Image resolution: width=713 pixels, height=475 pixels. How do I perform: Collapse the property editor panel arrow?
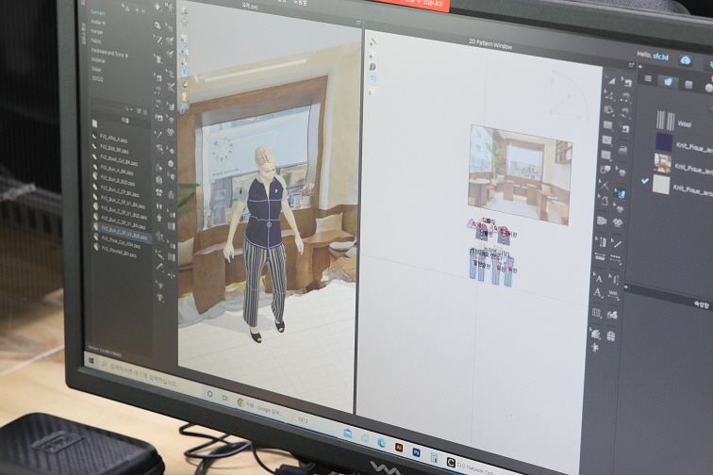626,287
